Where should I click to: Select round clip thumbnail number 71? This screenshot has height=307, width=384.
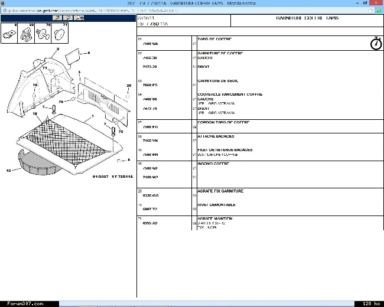coord(60,33)
